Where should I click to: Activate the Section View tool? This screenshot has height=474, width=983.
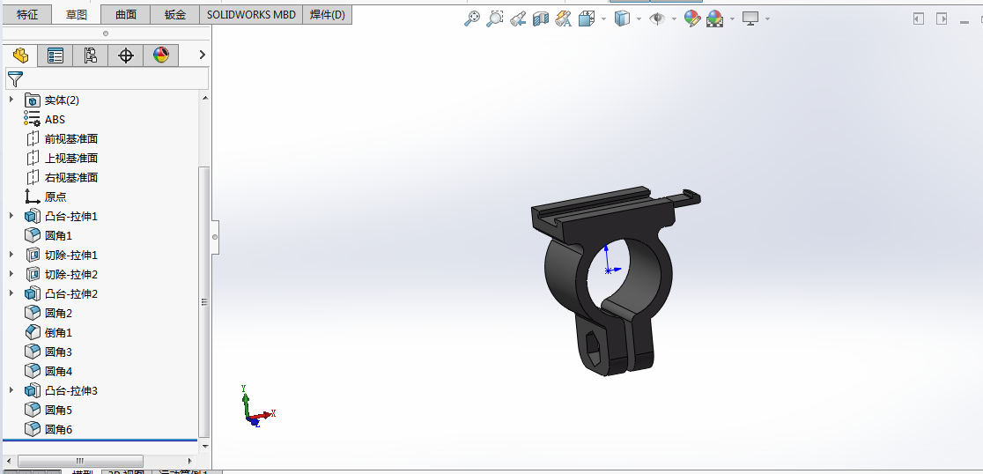pos(541,19)
